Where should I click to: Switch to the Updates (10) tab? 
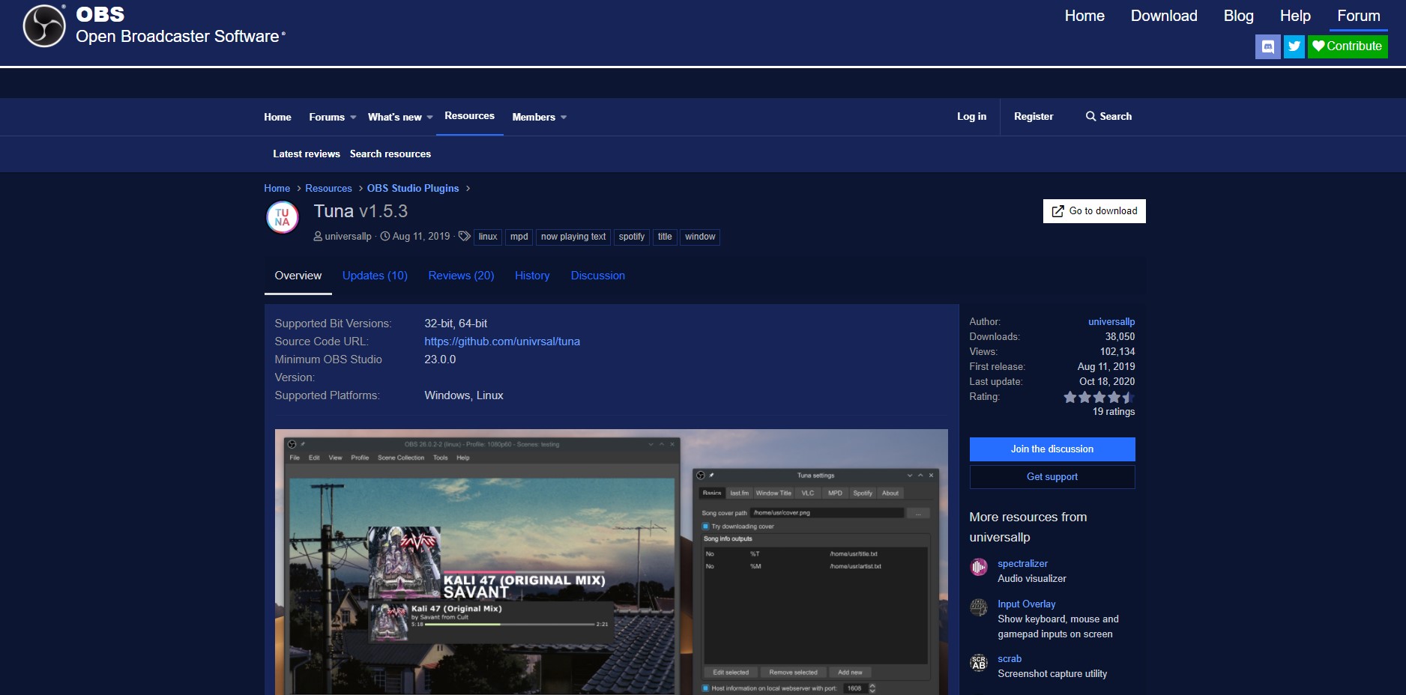375,276
